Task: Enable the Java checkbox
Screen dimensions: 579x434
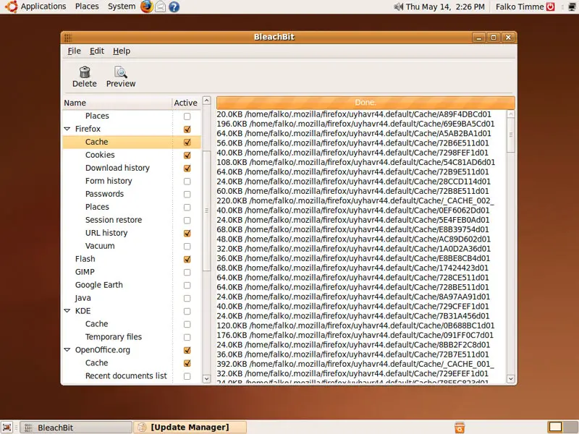Action: [187, 298]
